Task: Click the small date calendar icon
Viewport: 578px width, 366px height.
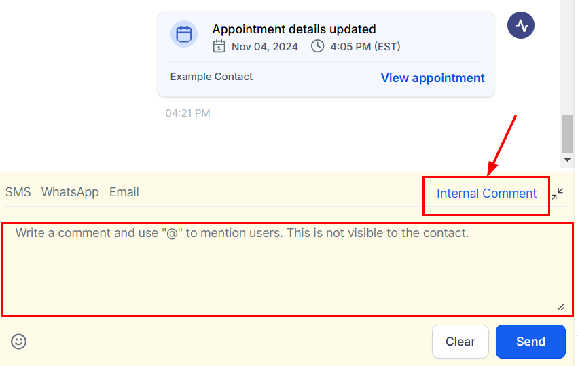Action: [219, 47]
